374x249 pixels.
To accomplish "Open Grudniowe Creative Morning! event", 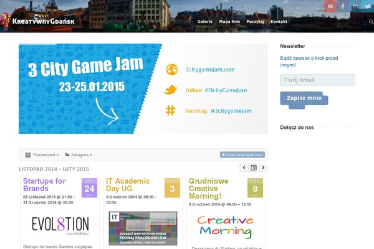I will (x=208, y=188).
